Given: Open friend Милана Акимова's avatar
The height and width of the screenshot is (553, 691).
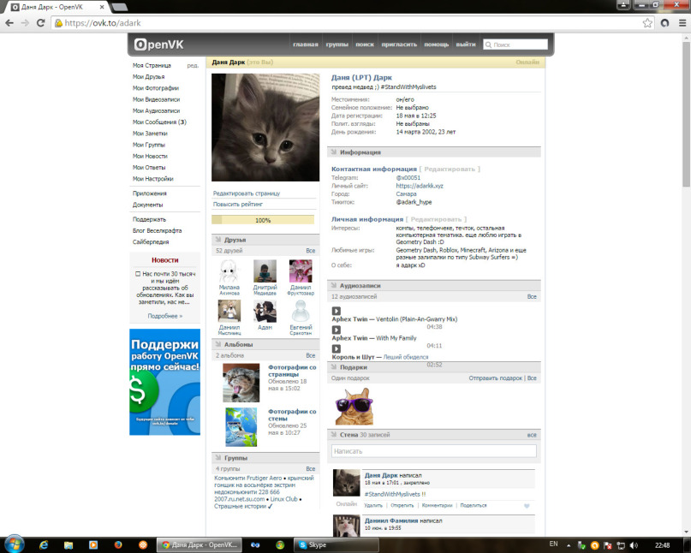Looking at the screenshot, I should tap(229, 271).
